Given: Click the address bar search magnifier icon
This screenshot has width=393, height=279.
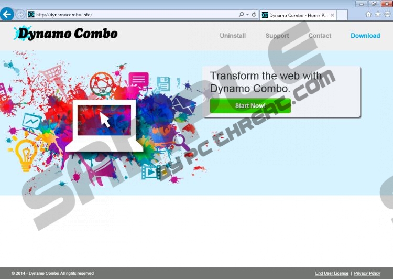Looking at the screenshot, I should coord(241,15).
